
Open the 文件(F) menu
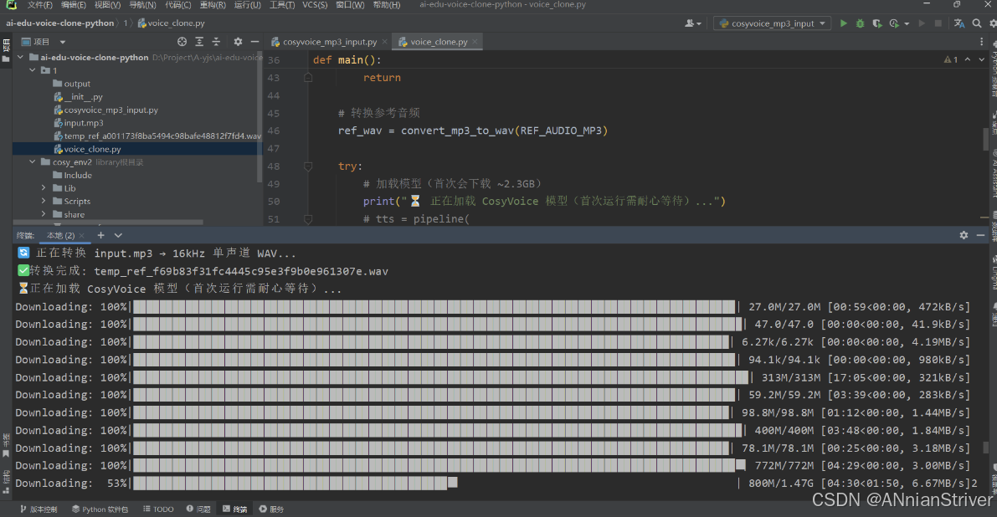coord(39,5)
